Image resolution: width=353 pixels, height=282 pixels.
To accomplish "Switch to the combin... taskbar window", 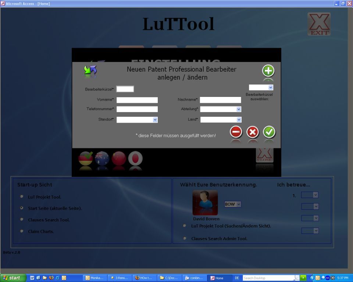I will pyautogui.click(x=194, y=278).
